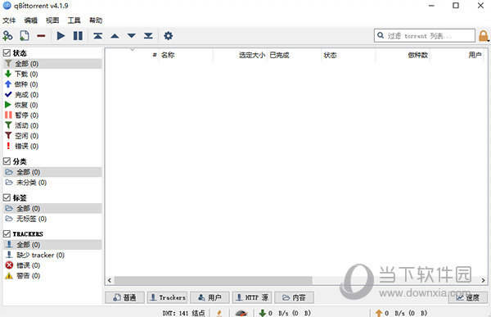Select 做种 (0) status filter
491x317 pixels.
(52, 84)
